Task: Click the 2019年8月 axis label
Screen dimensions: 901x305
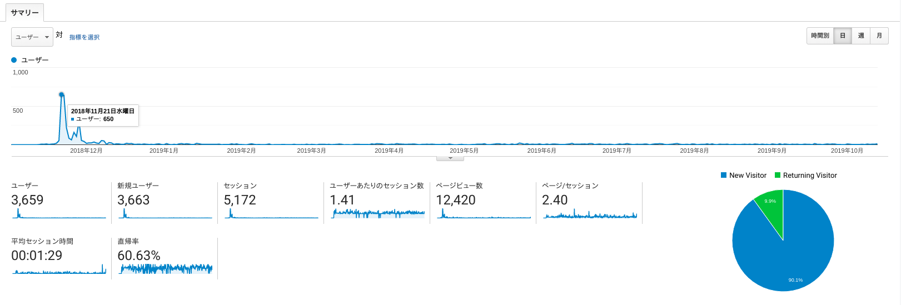Action: coord(694,151)
